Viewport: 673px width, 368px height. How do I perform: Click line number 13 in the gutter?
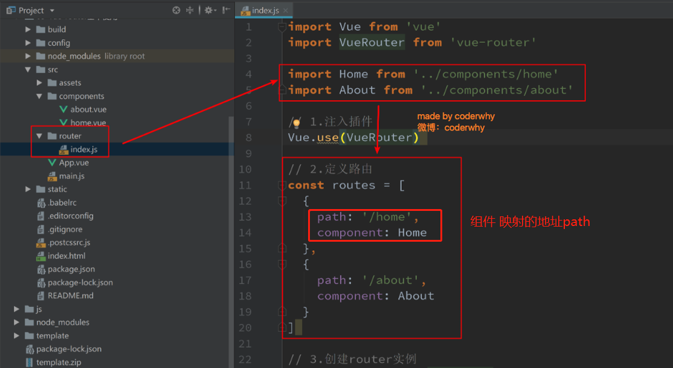pos(245,217)
